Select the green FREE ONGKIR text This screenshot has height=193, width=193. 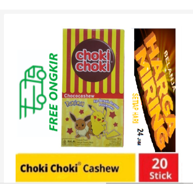click(x=53, y=92)
